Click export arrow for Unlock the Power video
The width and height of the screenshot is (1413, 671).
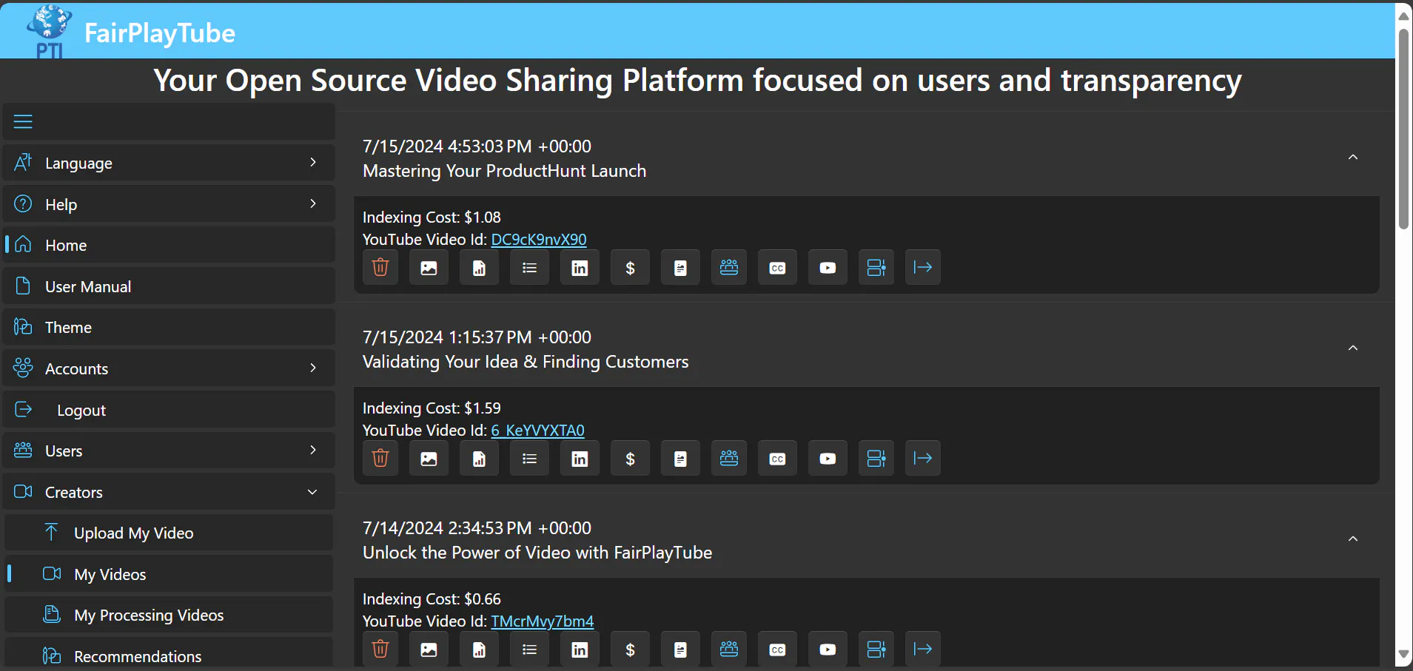coord(923,649)
